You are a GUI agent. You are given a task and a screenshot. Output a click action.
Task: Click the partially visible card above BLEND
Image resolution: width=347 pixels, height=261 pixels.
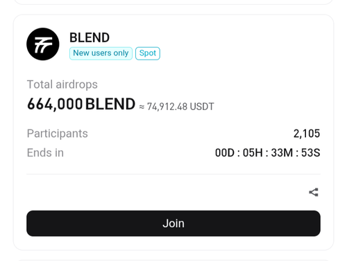(173, 2)
